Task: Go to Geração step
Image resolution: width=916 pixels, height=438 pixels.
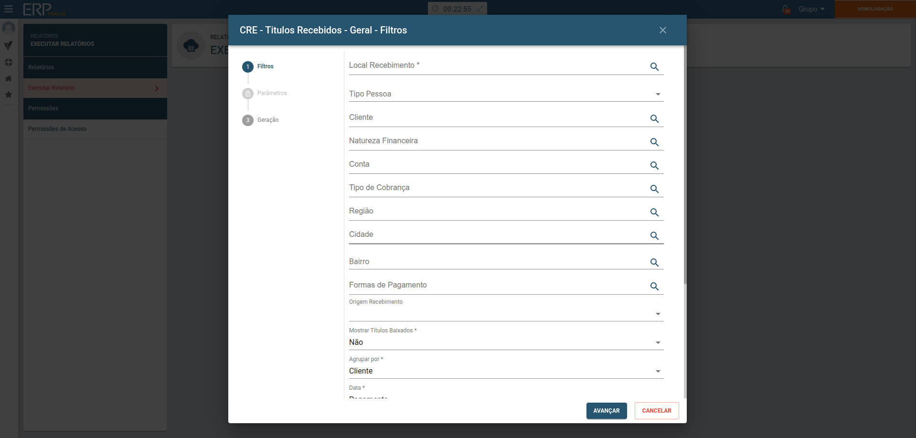Action: 267,120
